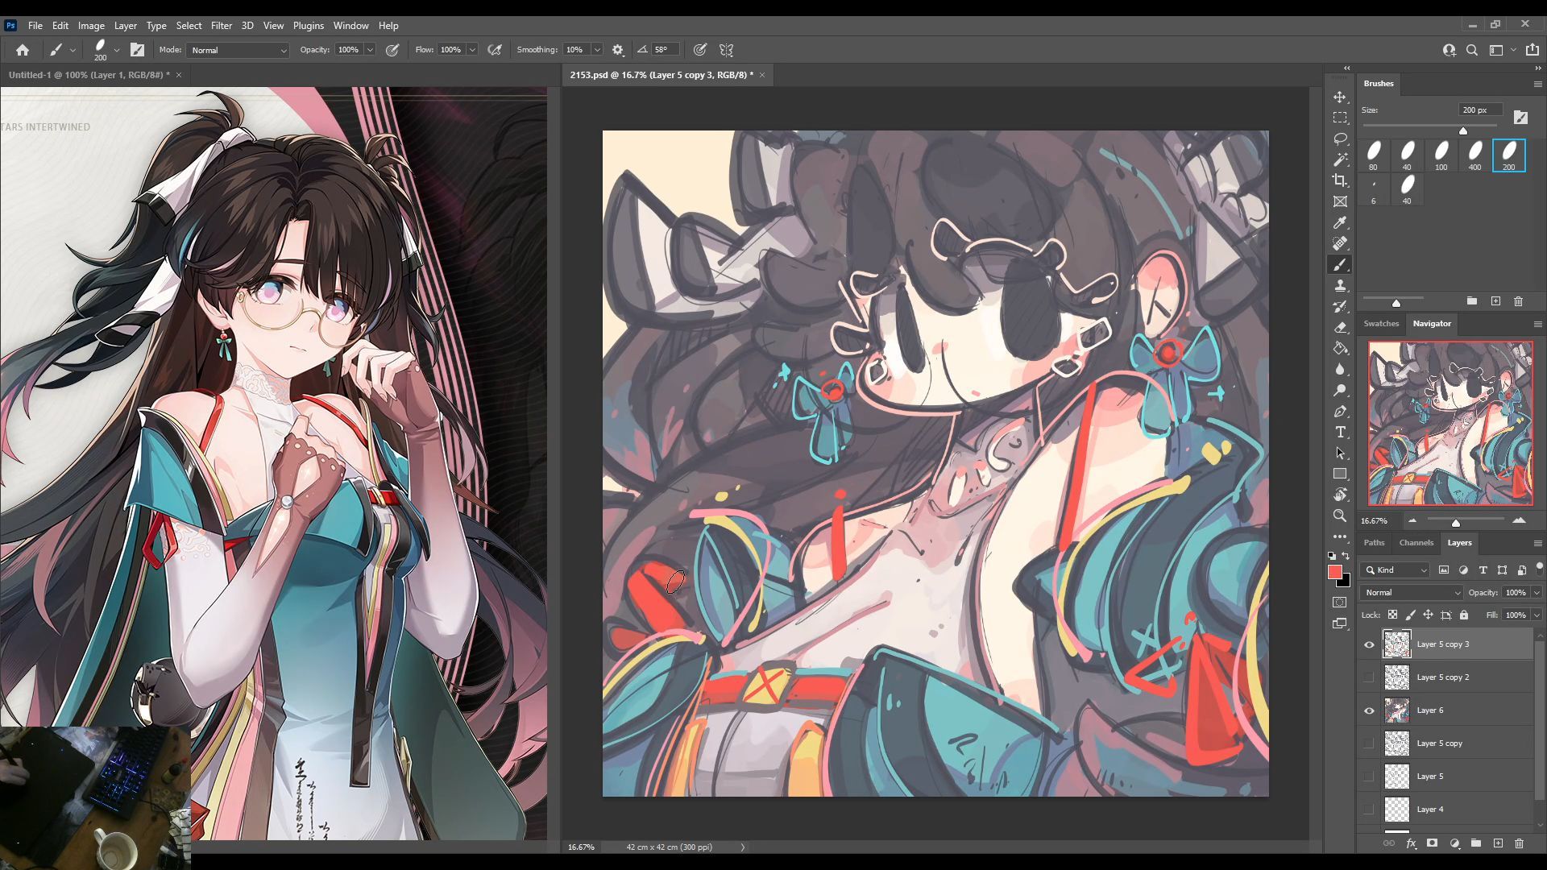
Task: Select the Zoom tool
Action: coord(1340,516)
